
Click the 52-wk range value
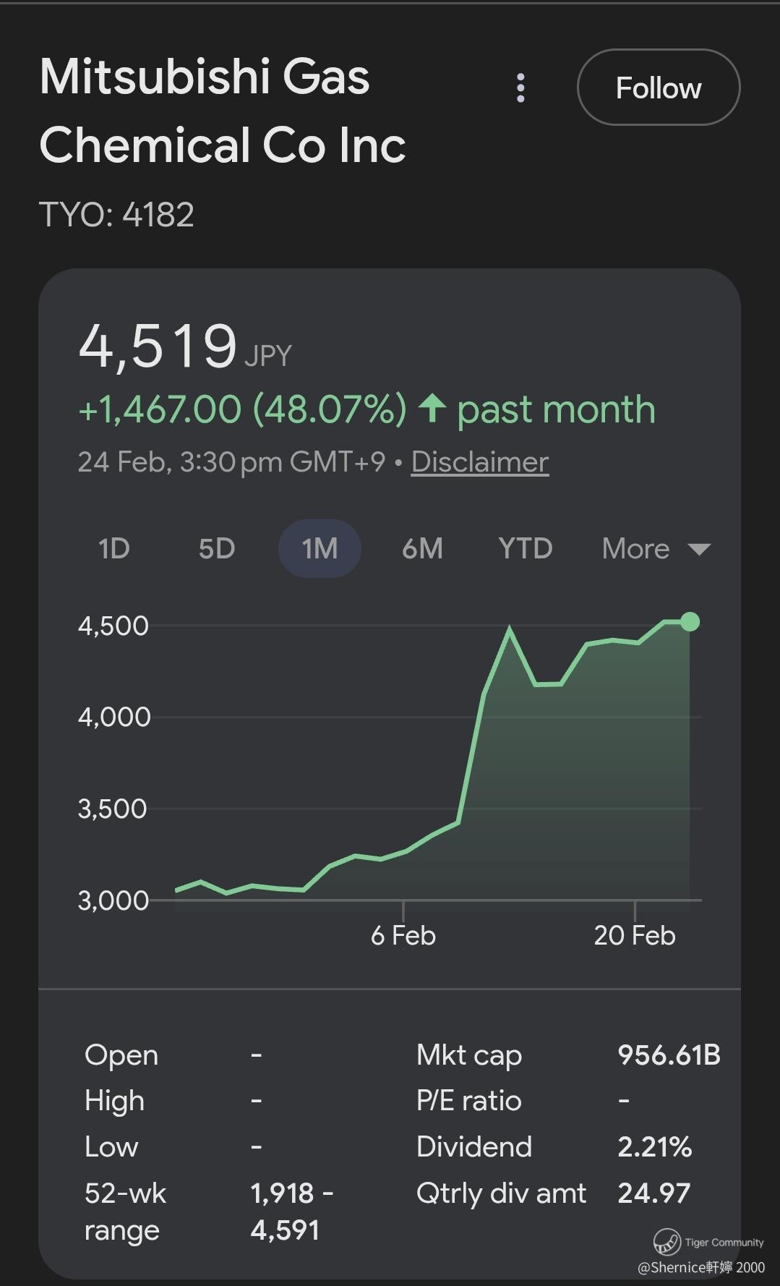[x=291, y=1211]
